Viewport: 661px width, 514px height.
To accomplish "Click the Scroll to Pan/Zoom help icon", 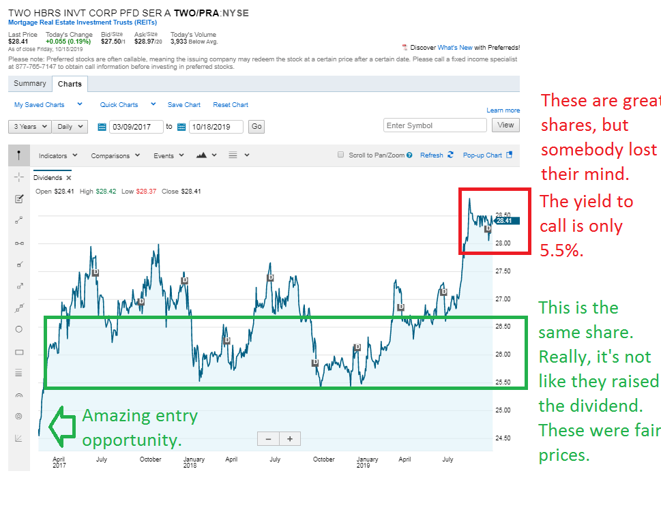I will pyautogui.click(x=409, y=155).
